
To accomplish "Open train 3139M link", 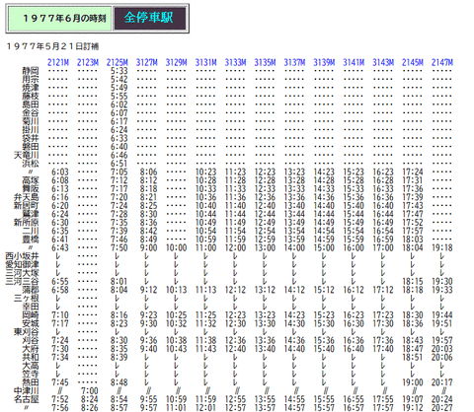I will 324,62.
